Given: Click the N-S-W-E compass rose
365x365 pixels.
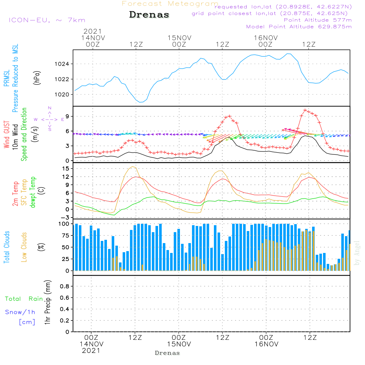Looking at the screenshot, I should (x=49, y=119).
